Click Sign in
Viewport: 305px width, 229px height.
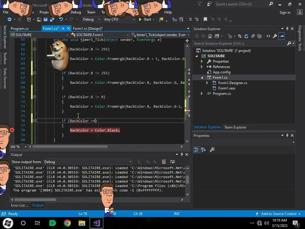tap(285, 13)
